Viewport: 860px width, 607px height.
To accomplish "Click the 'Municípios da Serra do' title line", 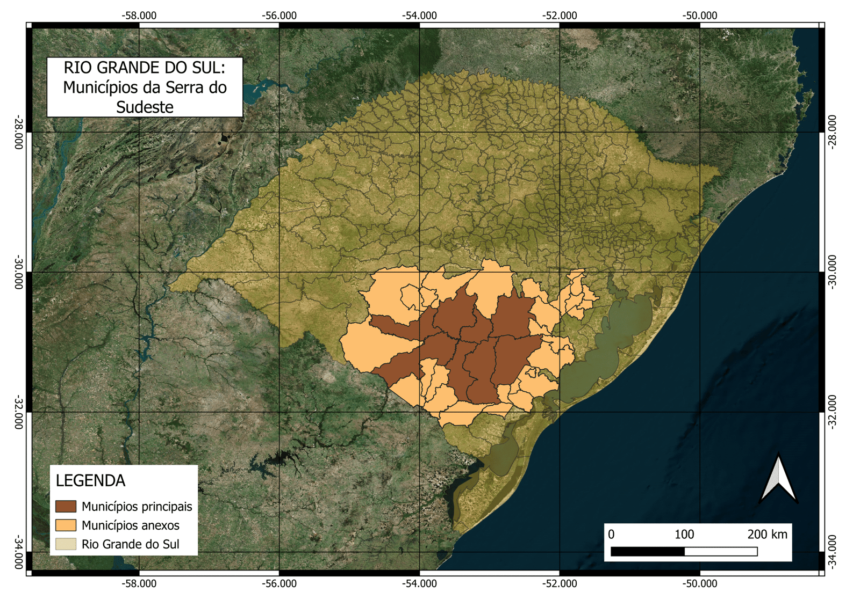I will [145, 87].
